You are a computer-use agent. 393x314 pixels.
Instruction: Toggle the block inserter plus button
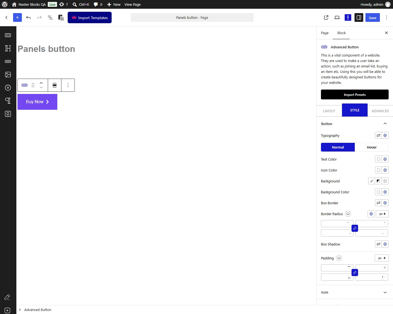17,17
